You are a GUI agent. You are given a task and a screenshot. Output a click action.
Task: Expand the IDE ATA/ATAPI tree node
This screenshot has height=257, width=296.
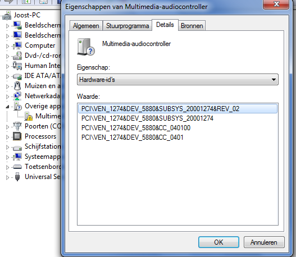(x=7, y=76)
